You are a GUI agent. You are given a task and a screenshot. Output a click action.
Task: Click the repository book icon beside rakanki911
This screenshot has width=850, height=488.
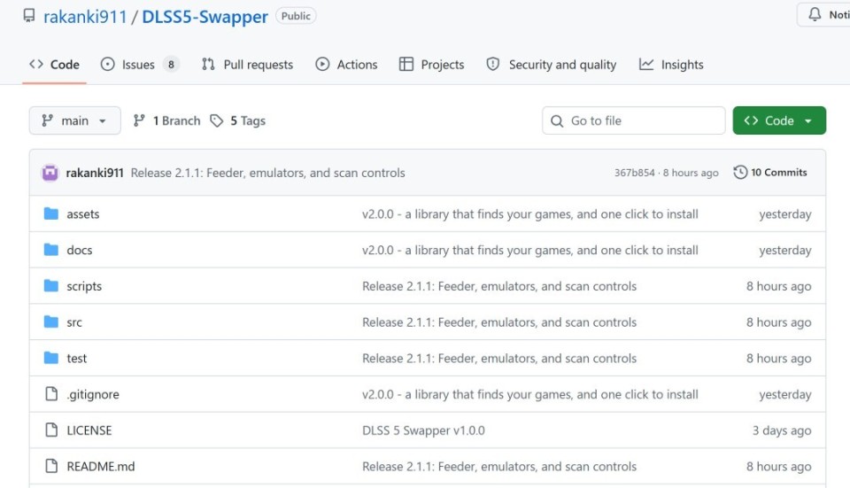coord(29,16)
